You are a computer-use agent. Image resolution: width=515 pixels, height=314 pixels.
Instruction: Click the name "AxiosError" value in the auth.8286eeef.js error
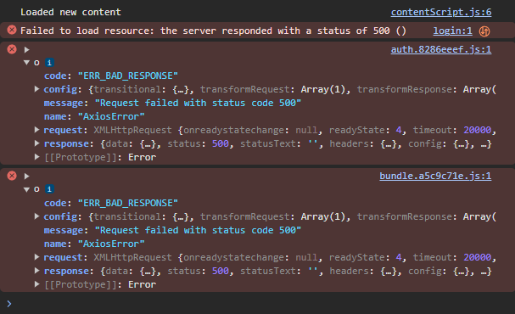pos(111,116)
